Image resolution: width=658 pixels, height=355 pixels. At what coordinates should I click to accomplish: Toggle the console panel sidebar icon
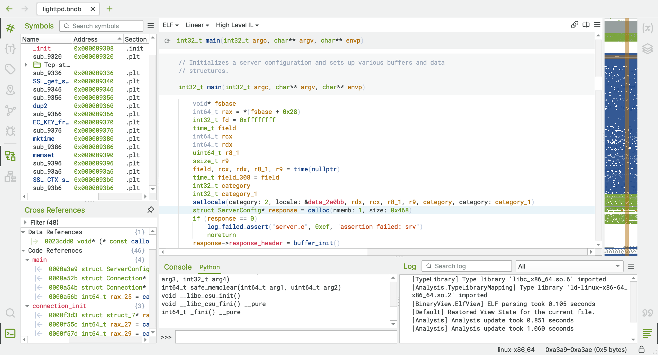[x=10, y=333]
